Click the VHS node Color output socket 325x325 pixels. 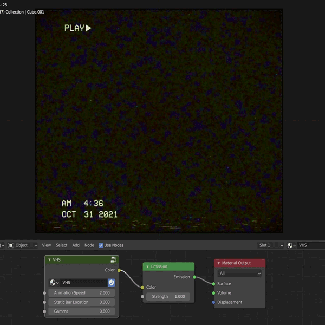coord(119,270)
